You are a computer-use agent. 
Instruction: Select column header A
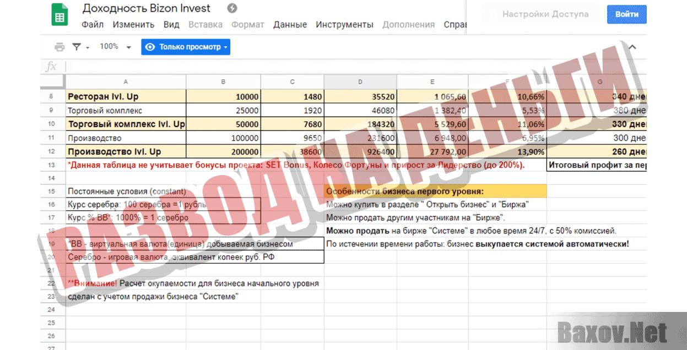pyautogui.click(x=125, y=81)
